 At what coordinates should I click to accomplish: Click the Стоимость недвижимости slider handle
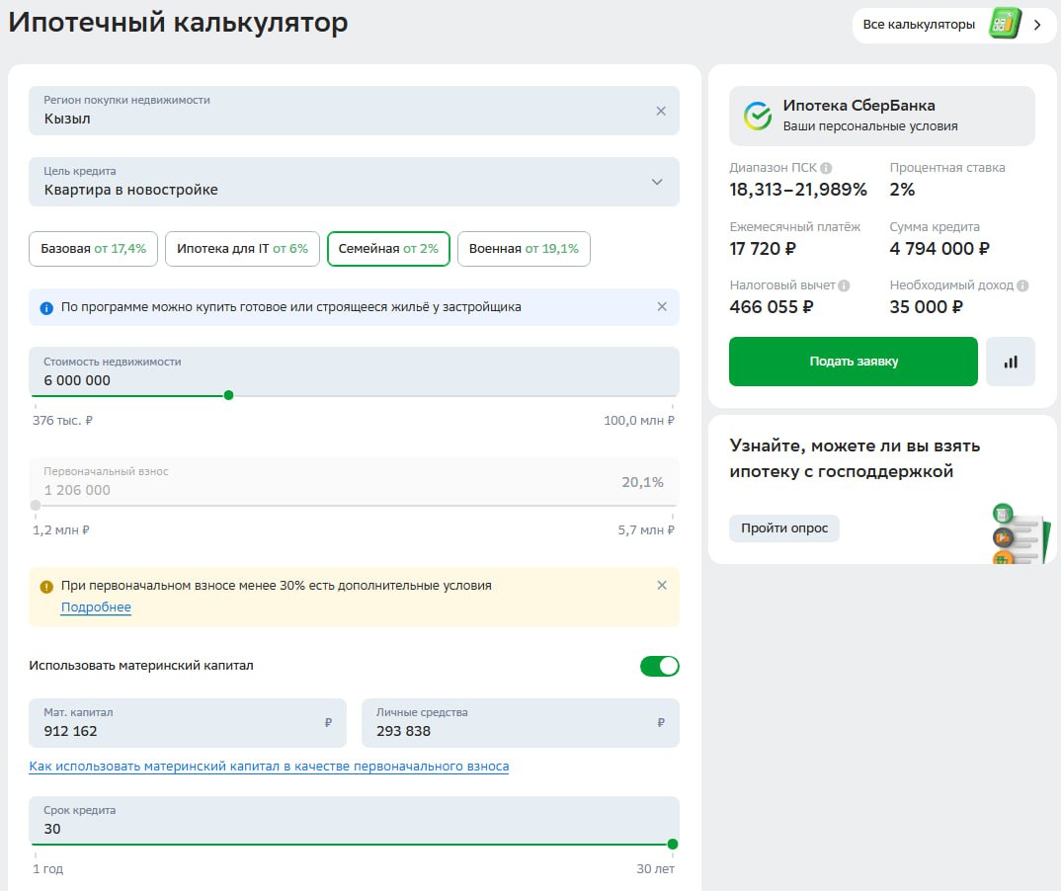click(228, 395)
